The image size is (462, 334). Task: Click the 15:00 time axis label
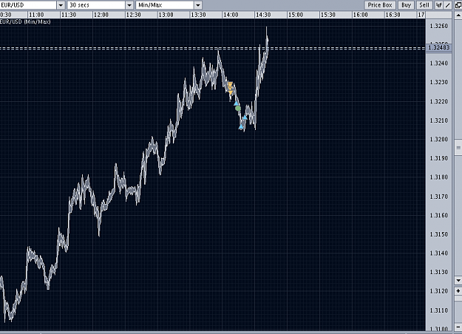[295, 15]
